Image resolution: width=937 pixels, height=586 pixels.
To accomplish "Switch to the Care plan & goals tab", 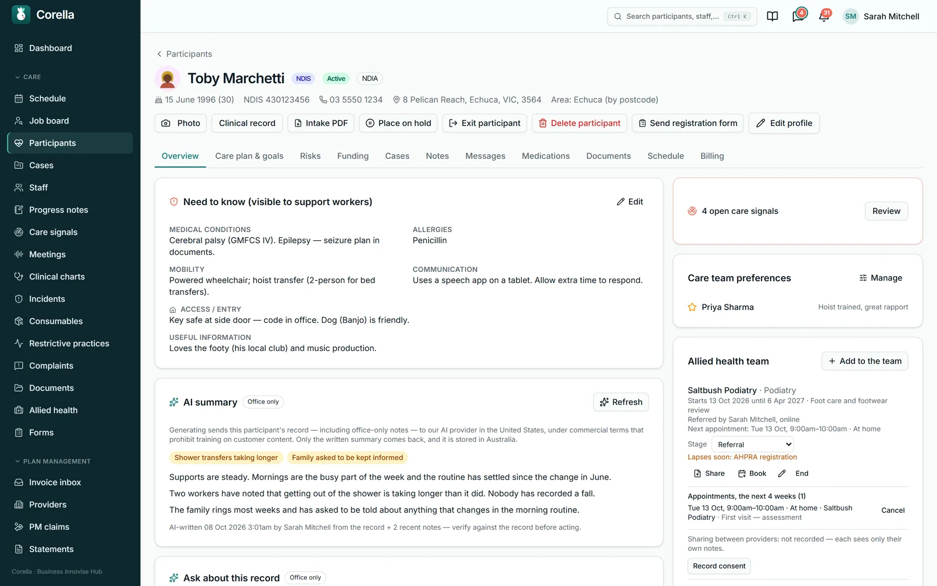I will click(249, 156).
